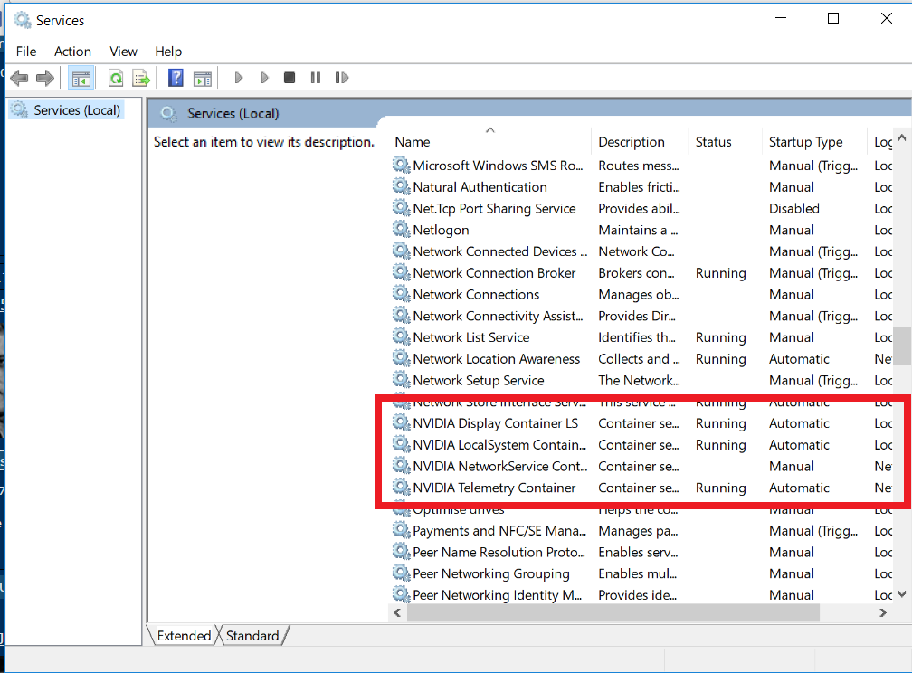
Task: Sort by the Name column header
Action: coord(489,142)
